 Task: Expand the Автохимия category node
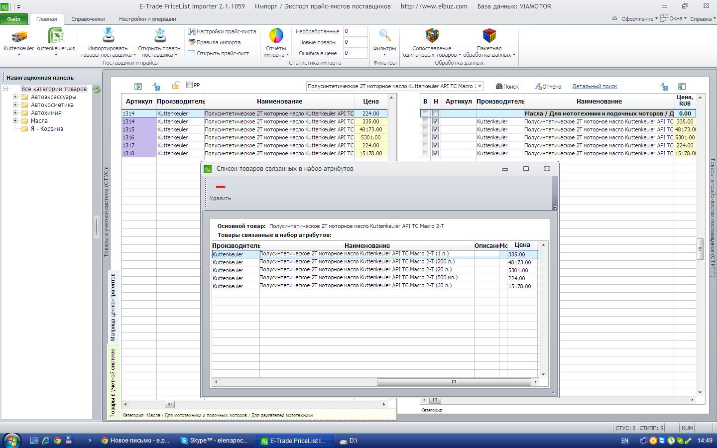(x=15, y=113)
